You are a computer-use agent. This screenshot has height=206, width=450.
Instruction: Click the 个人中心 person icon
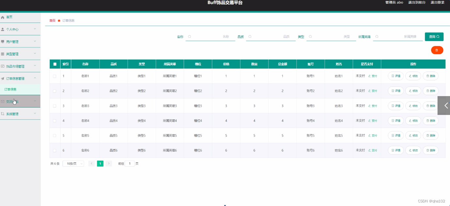[3, 29]
